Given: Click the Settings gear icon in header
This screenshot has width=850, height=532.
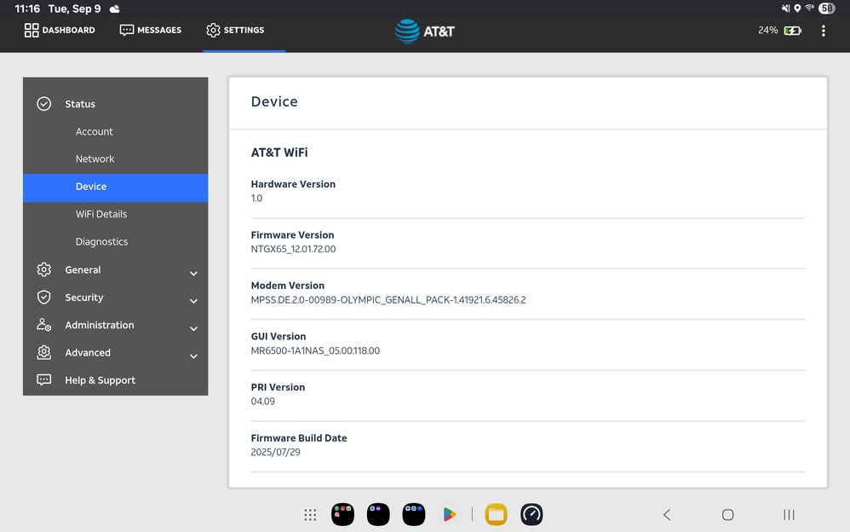Looking at the screenshot, I should click(x=213, y=30).
